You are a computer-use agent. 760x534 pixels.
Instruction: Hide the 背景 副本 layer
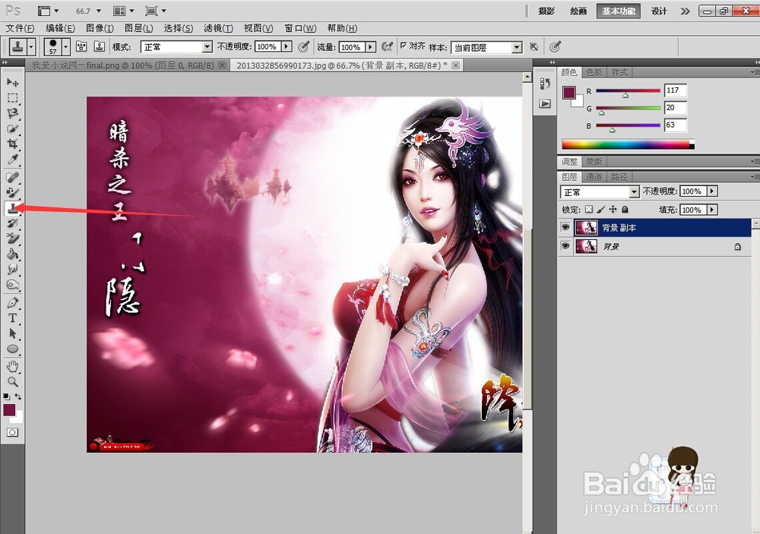tap(565, 227)
